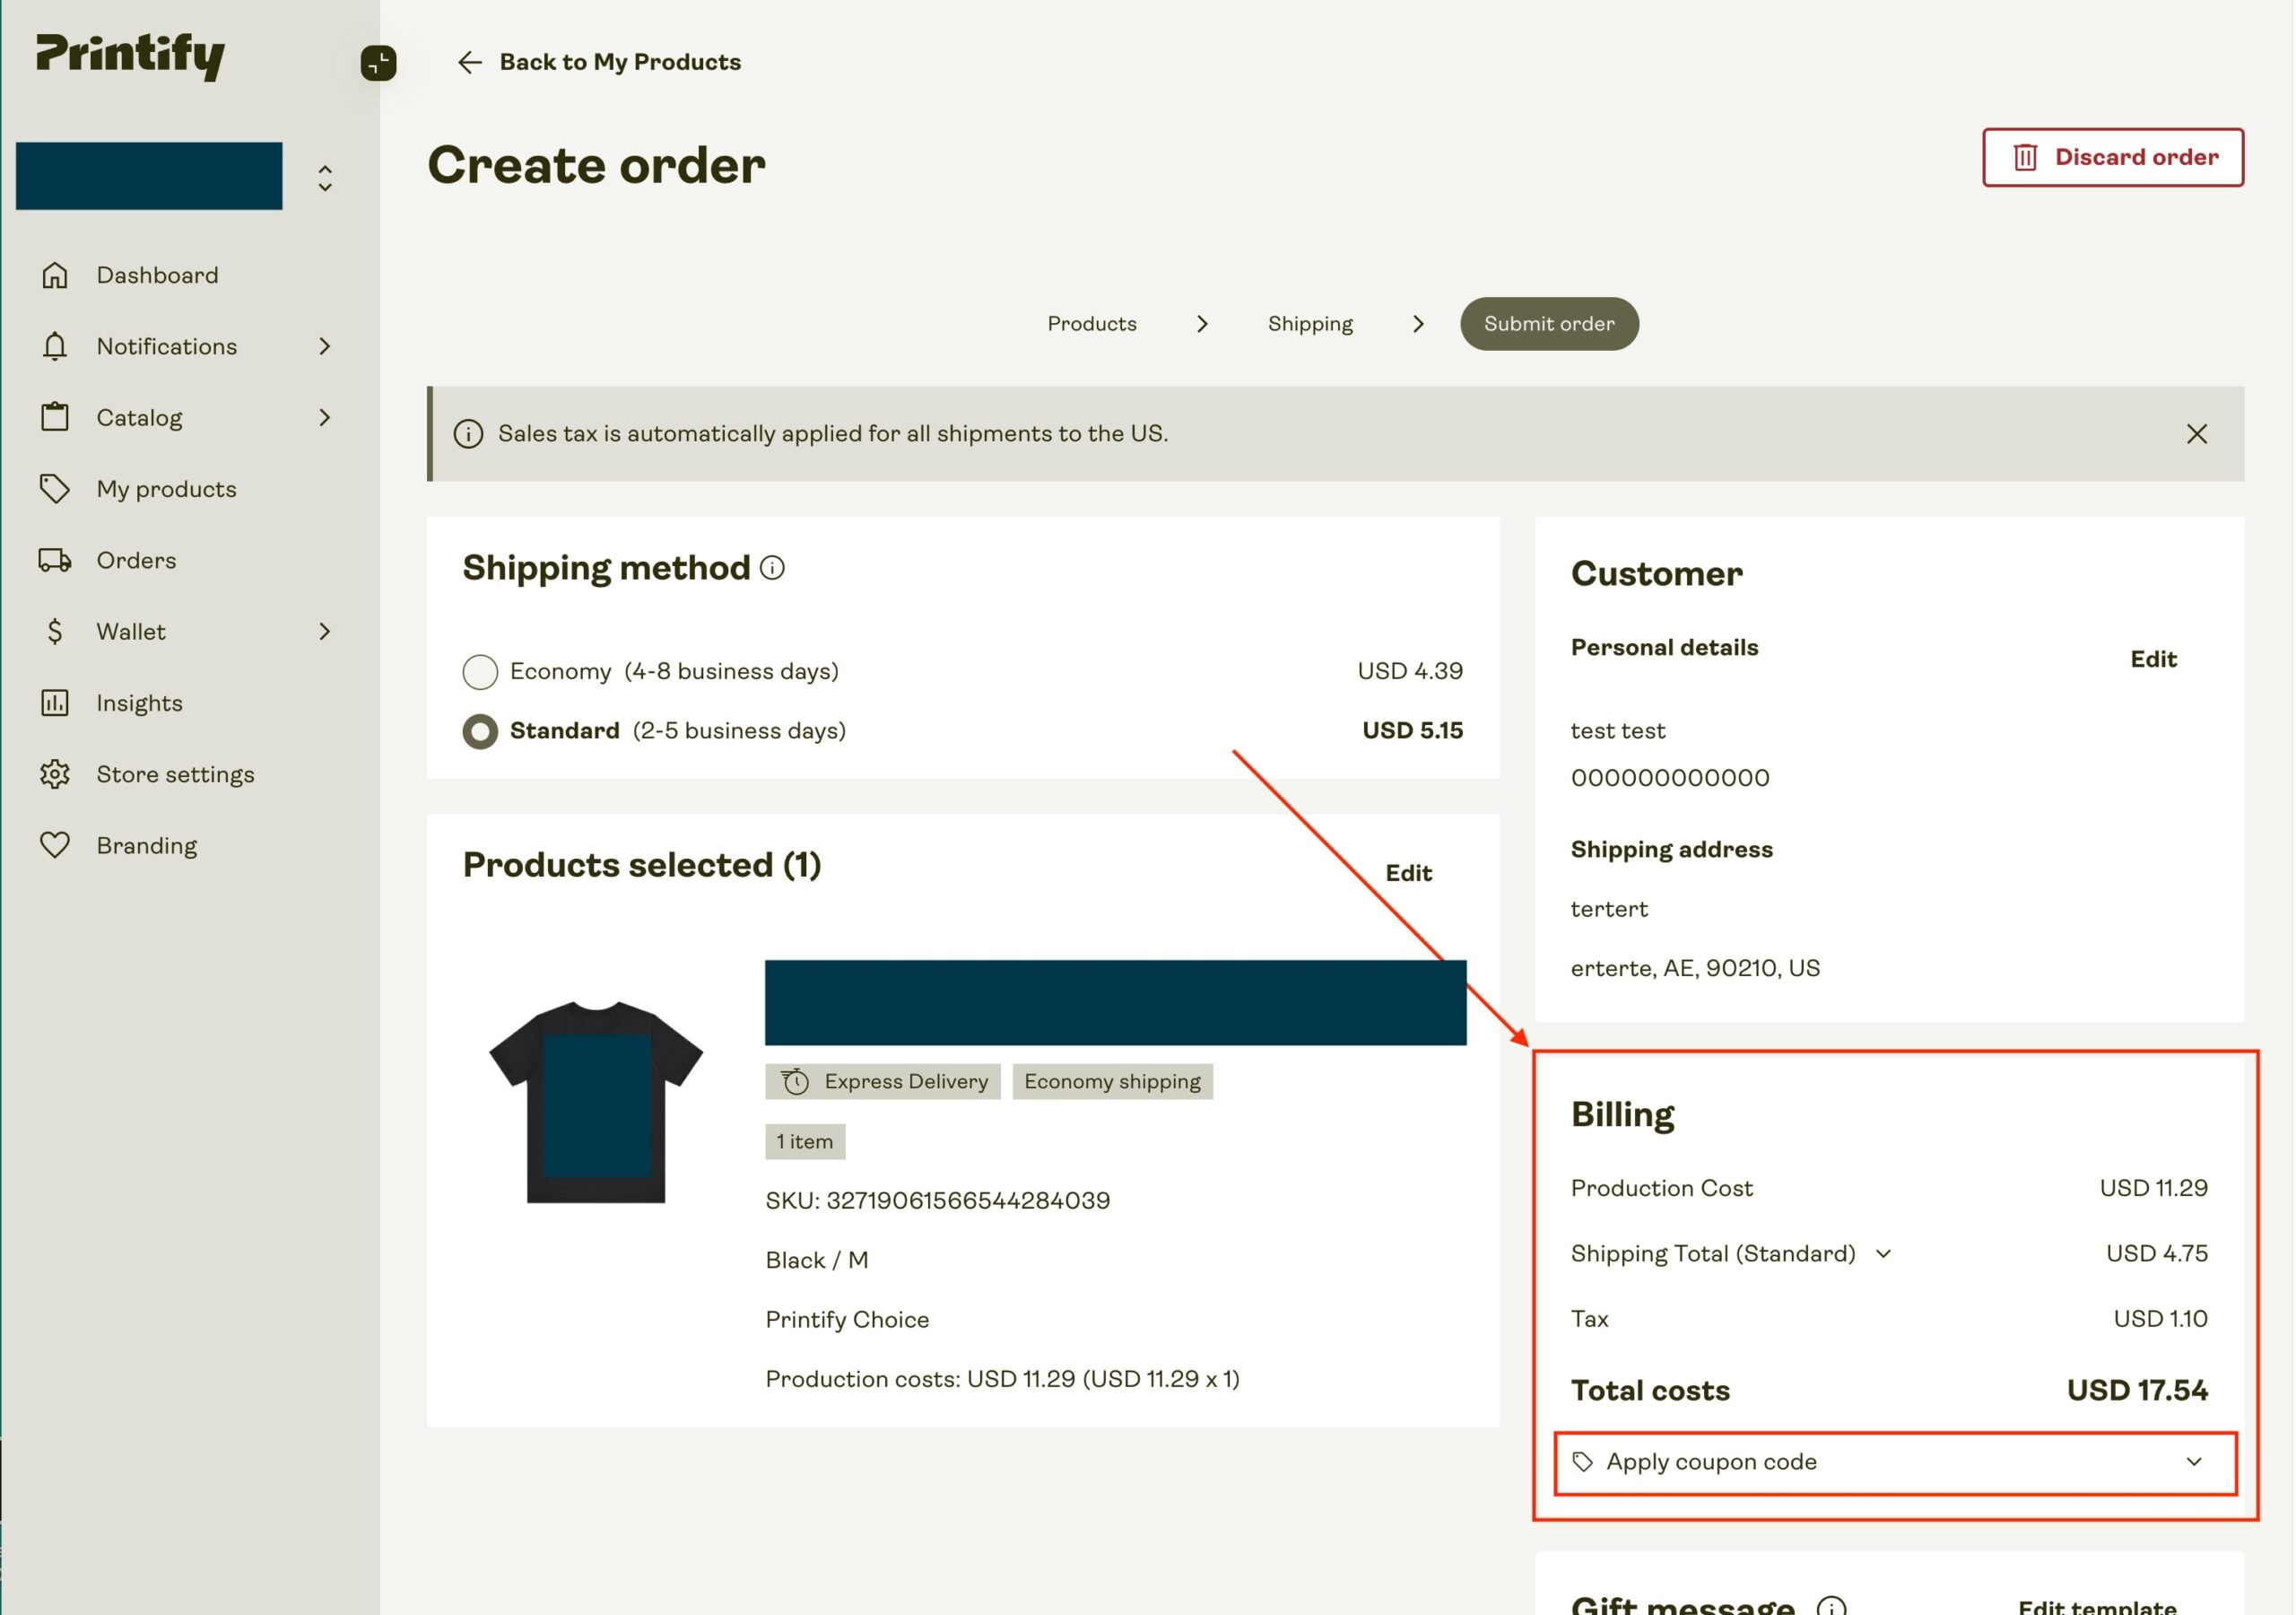The width and height of the screenshot is (2296, 1615).
Task: Open the store switcher up-down arrows
Action: coord(325,179)
